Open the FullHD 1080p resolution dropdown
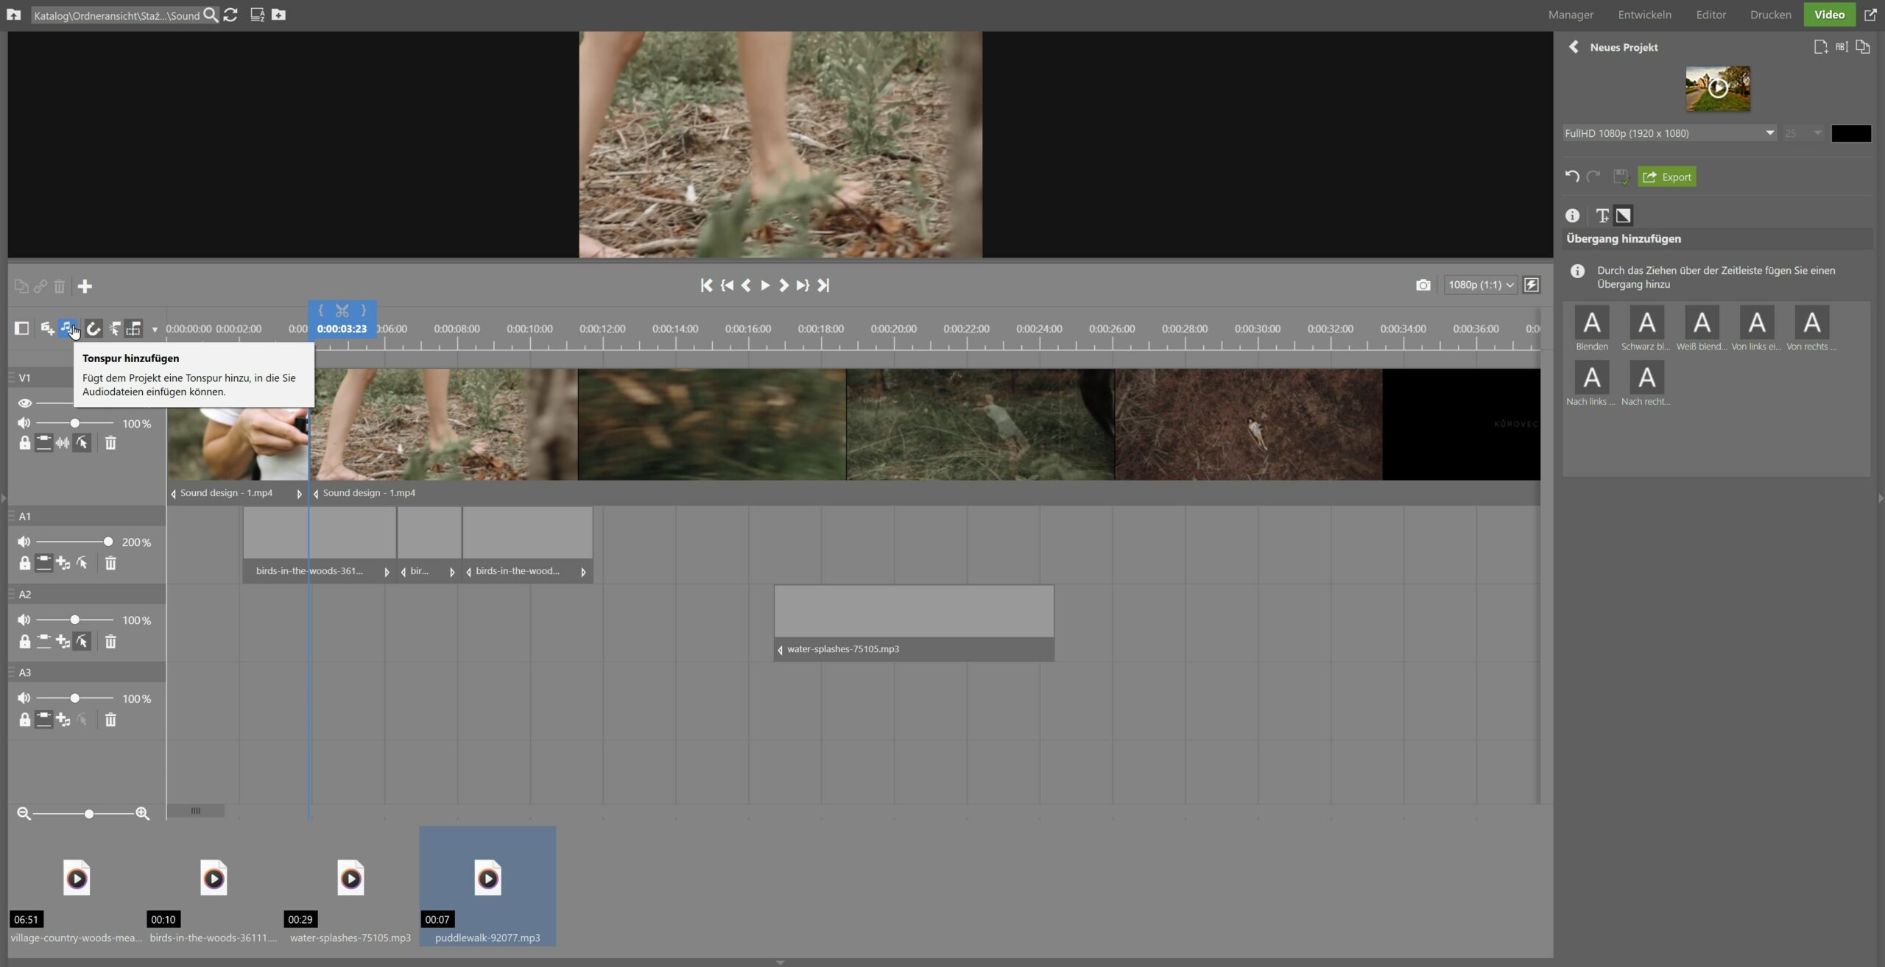 pyautogui.click(x=1669, y=133)
